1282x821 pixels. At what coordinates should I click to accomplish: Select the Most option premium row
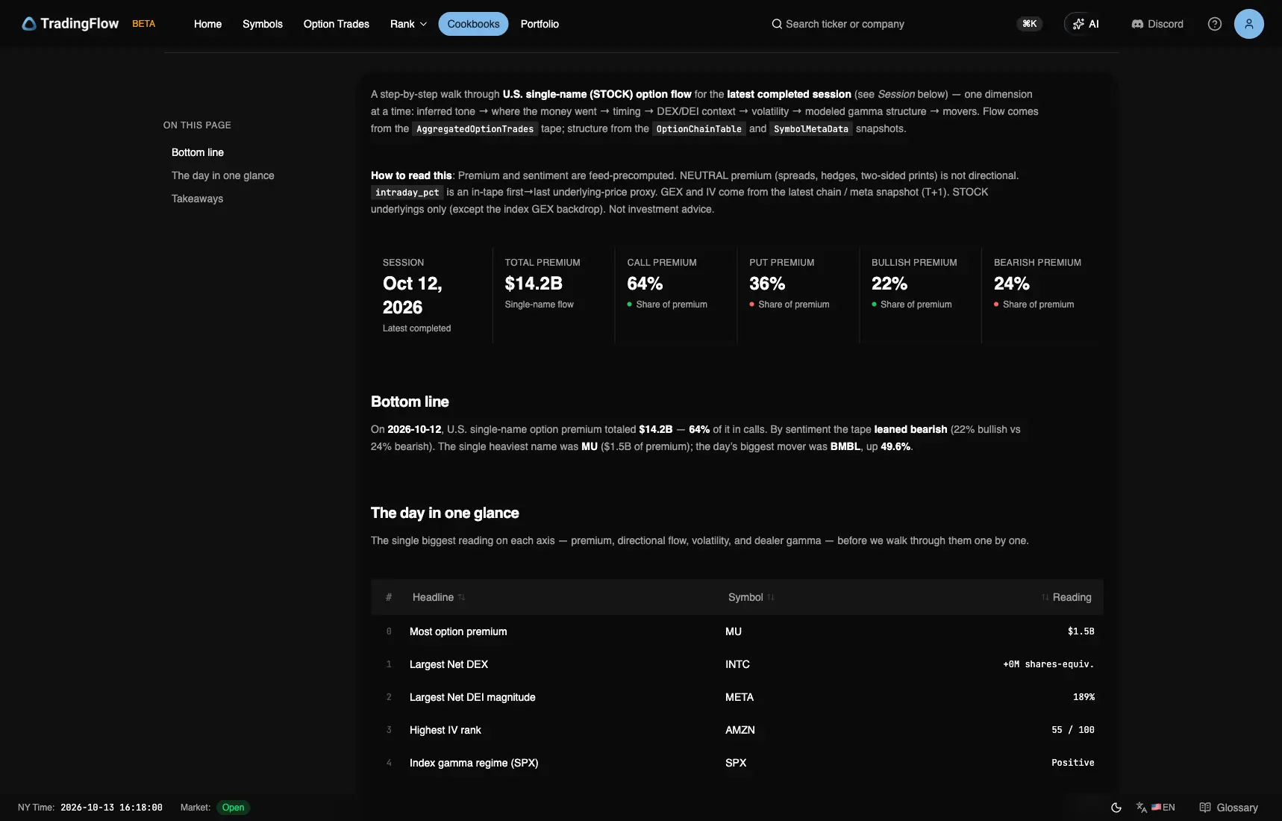coord(737,631)
